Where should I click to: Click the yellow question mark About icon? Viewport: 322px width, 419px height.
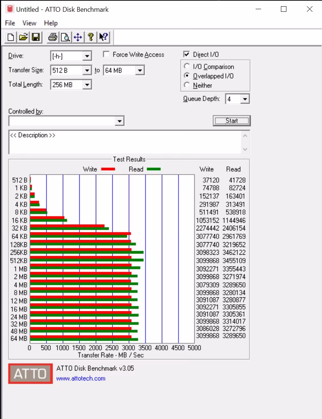(91, 37)
